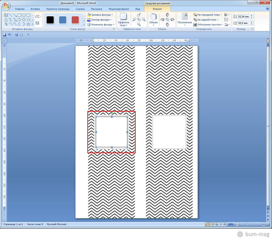Toggle 3-D effect on/off button
The height and width of the screenshot is (239, 272).
point(167,20)
